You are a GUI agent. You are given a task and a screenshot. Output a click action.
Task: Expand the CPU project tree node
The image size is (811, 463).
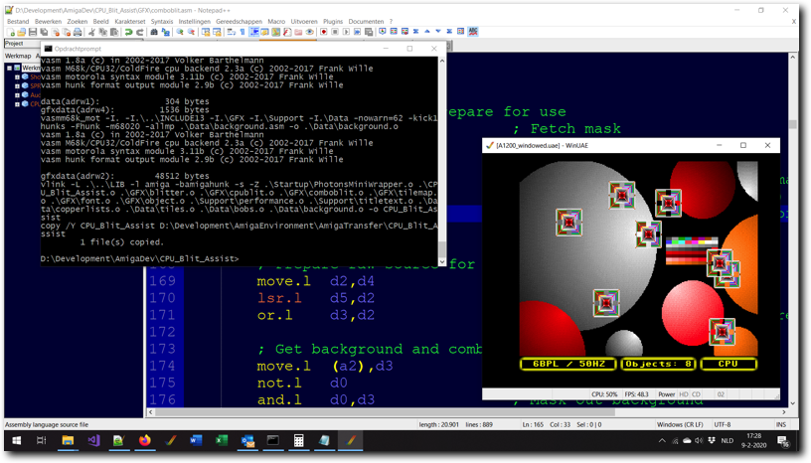[17, 104]
